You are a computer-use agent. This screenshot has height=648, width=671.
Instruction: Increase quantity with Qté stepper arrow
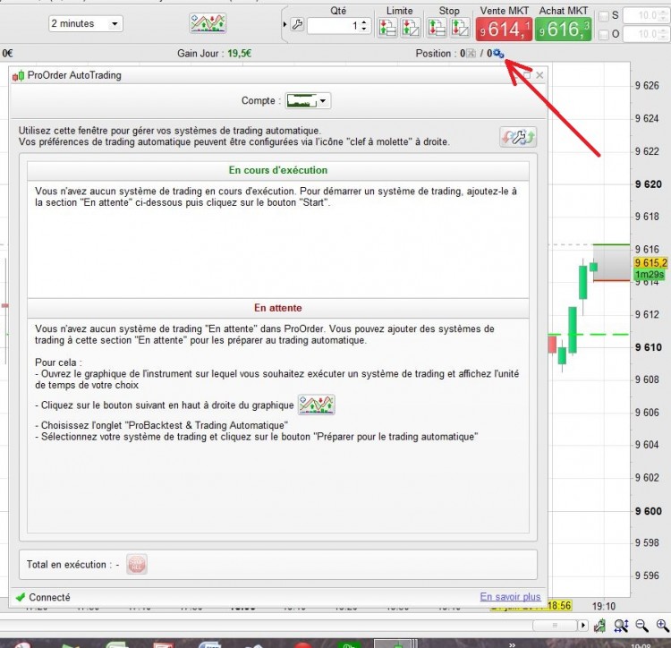[x=364, y=21]
